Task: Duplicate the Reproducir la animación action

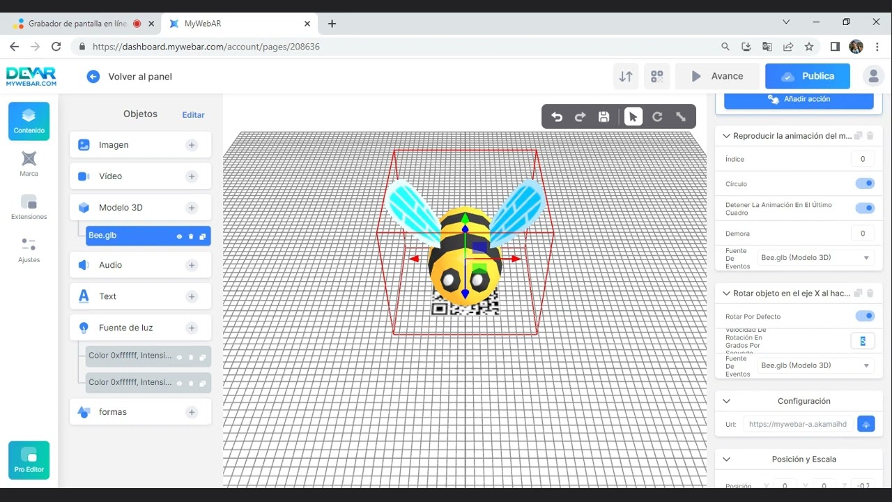Action: point(859,136)
